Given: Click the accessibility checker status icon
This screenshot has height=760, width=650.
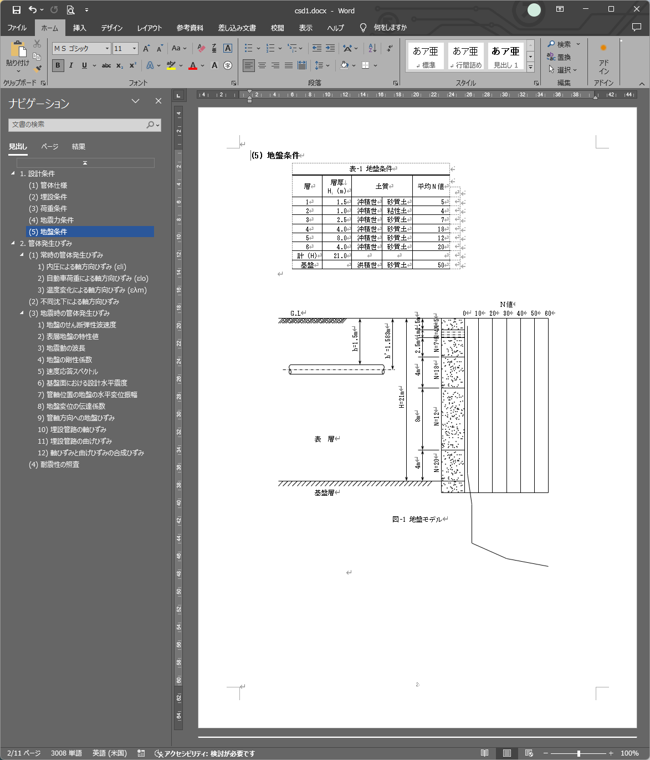Looking at the screenshot, I should tap(158, 753).
